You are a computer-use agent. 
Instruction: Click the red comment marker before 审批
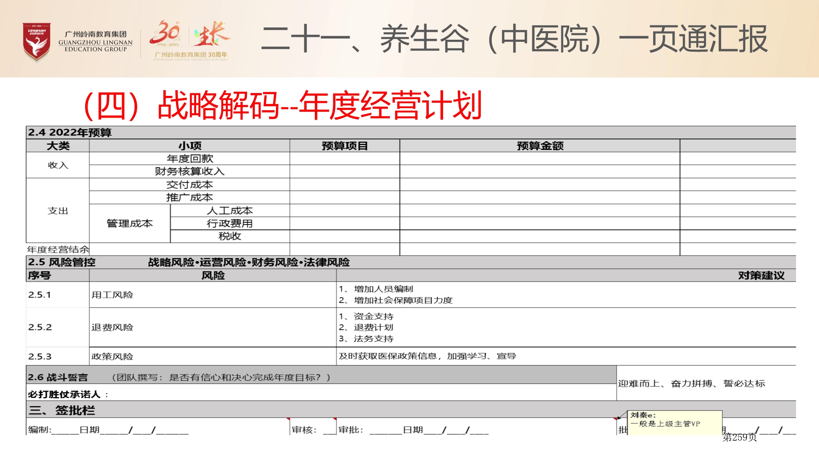(x=335, y=419)
